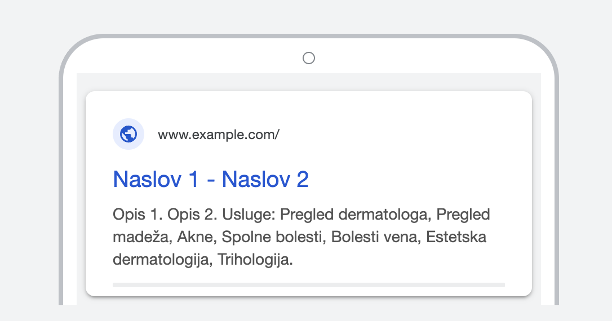Click the www.example.com/ display URL
The height and width of the screenshot is (321, 612).
(218, 135)
